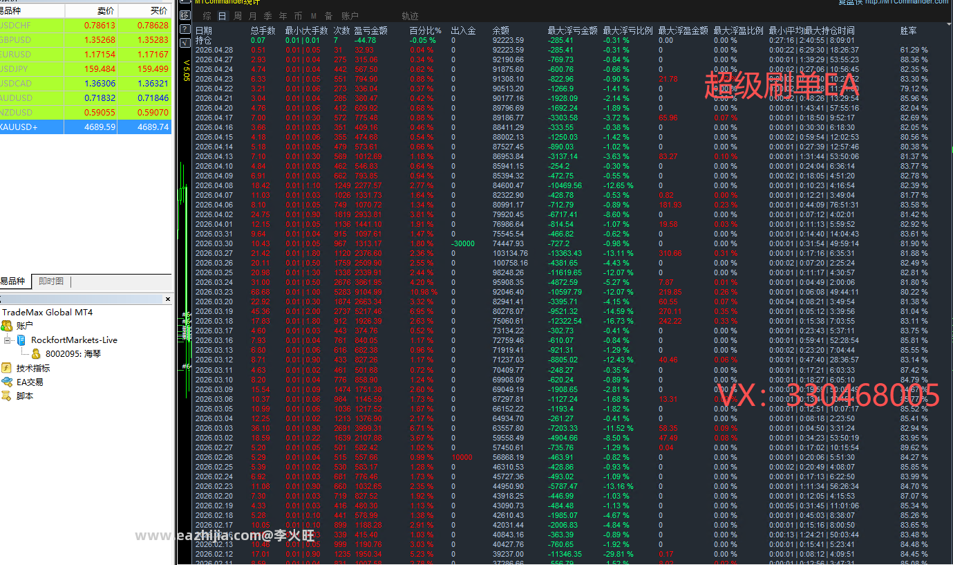953x565 pixels.
Task: Click the 移 move button icon
Action: click(x=185, y=15)
